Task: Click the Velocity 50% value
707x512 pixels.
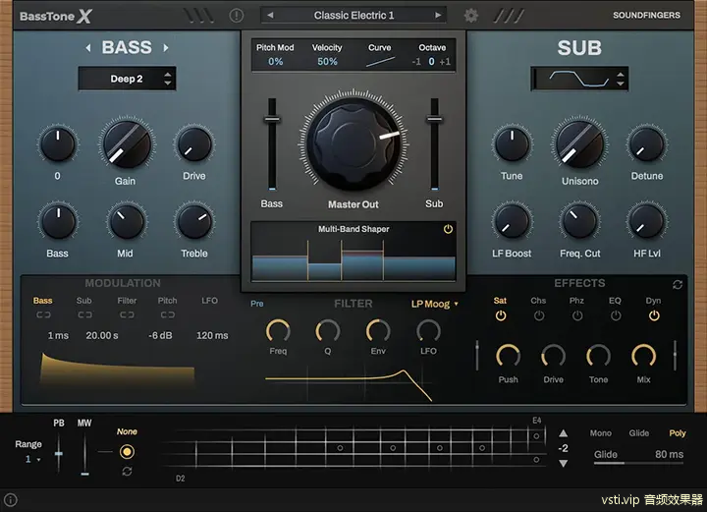Action: 327,61
